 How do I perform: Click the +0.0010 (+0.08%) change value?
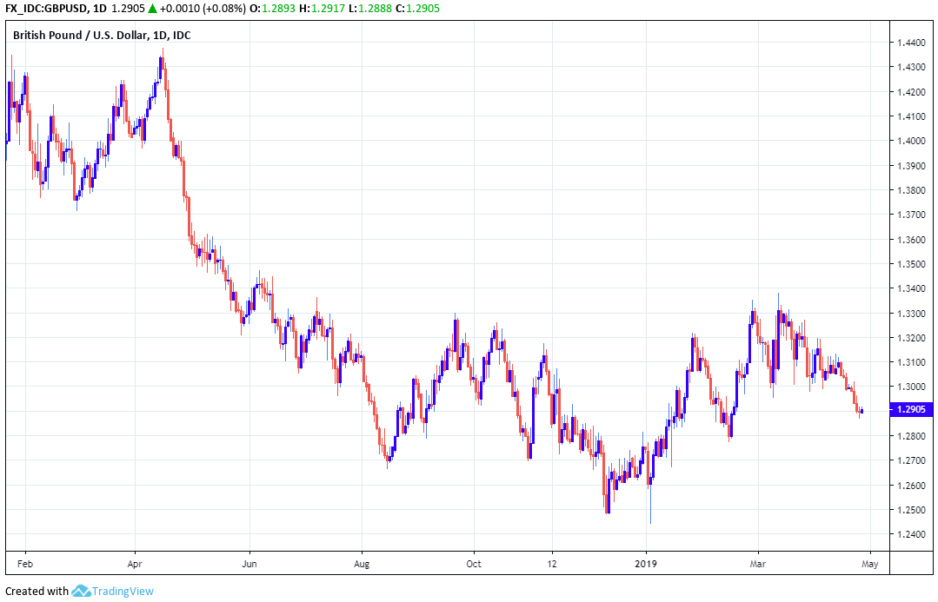(x=203, y=9)
